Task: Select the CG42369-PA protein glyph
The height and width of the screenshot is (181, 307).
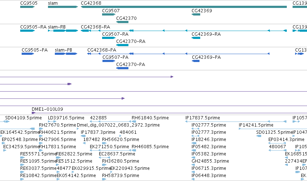Action: click(x=196, y=61)
